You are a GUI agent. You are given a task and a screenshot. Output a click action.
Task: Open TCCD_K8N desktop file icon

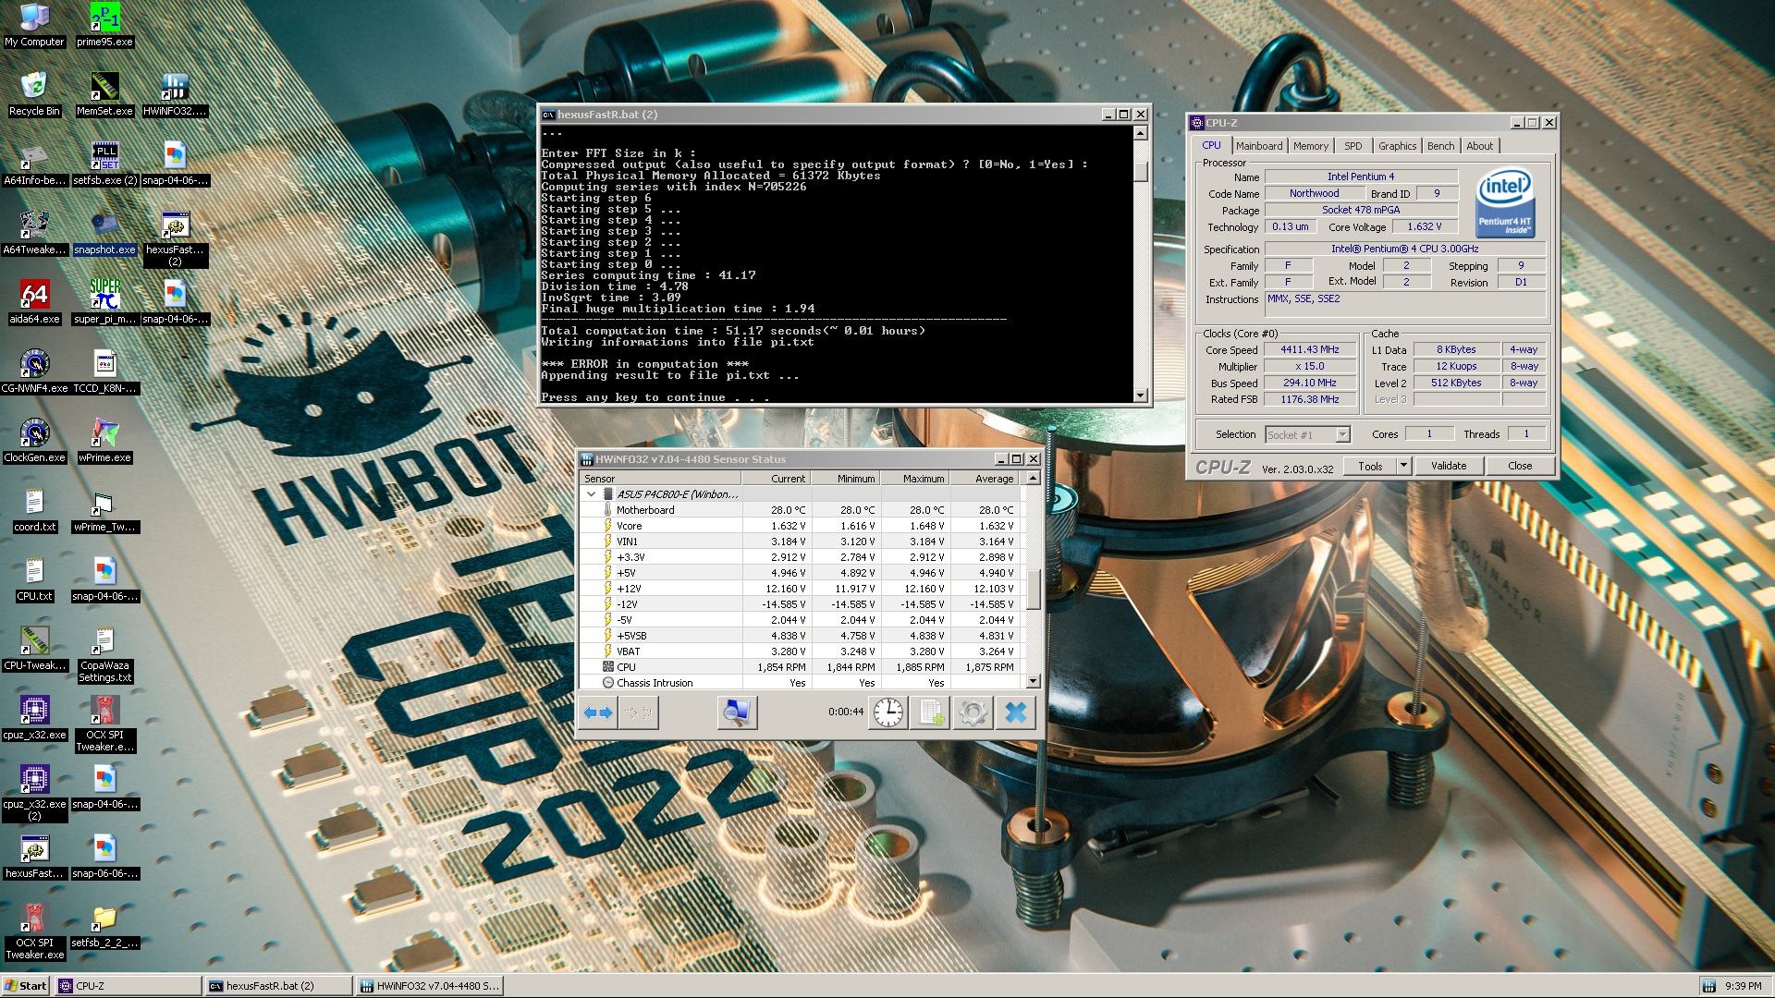tap(104, 371)
